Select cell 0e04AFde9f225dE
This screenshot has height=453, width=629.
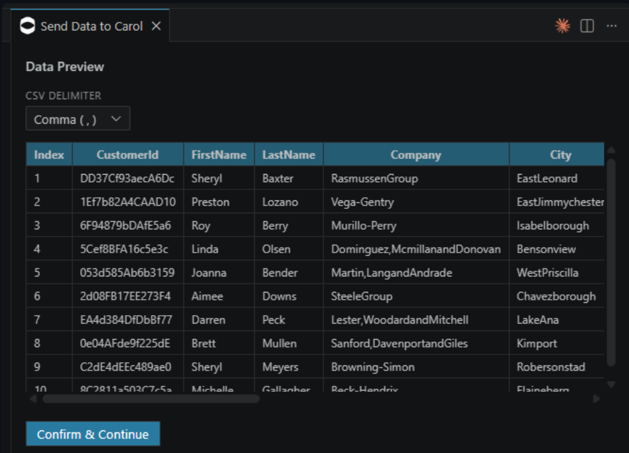pos(128,343)
